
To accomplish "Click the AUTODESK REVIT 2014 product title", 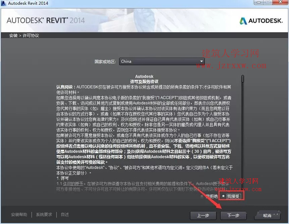I will click(x=46, y=20).
